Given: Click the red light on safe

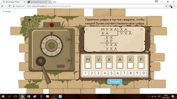Looking at the screenshot, I should coord(52,25).
